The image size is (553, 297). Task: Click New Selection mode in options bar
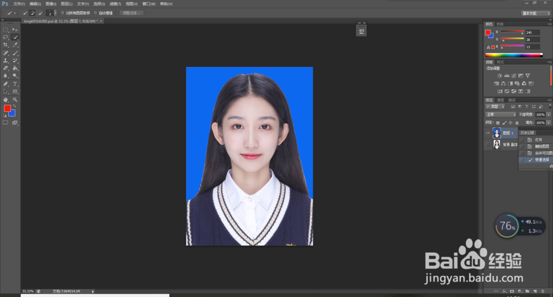[x=25, y=13]
